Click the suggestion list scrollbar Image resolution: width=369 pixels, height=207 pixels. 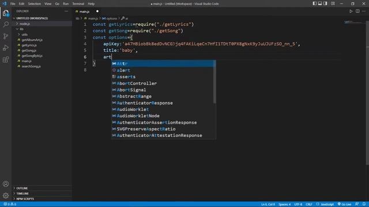pos(214,82)
